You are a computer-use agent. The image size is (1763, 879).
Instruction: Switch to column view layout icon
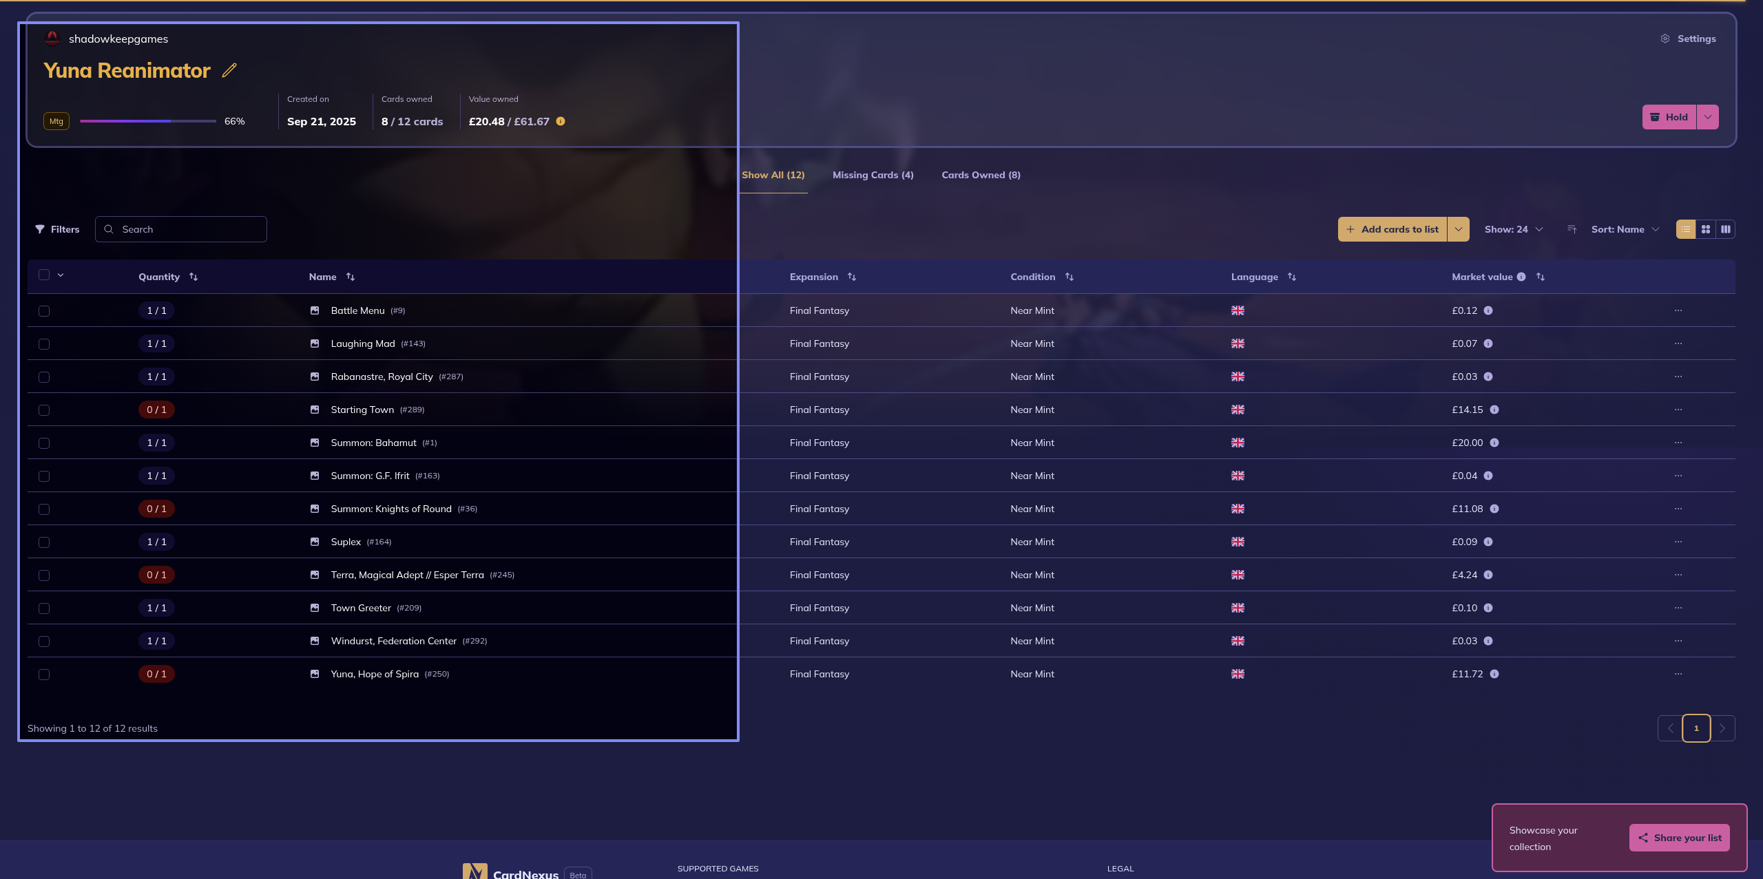[1726, 229]
